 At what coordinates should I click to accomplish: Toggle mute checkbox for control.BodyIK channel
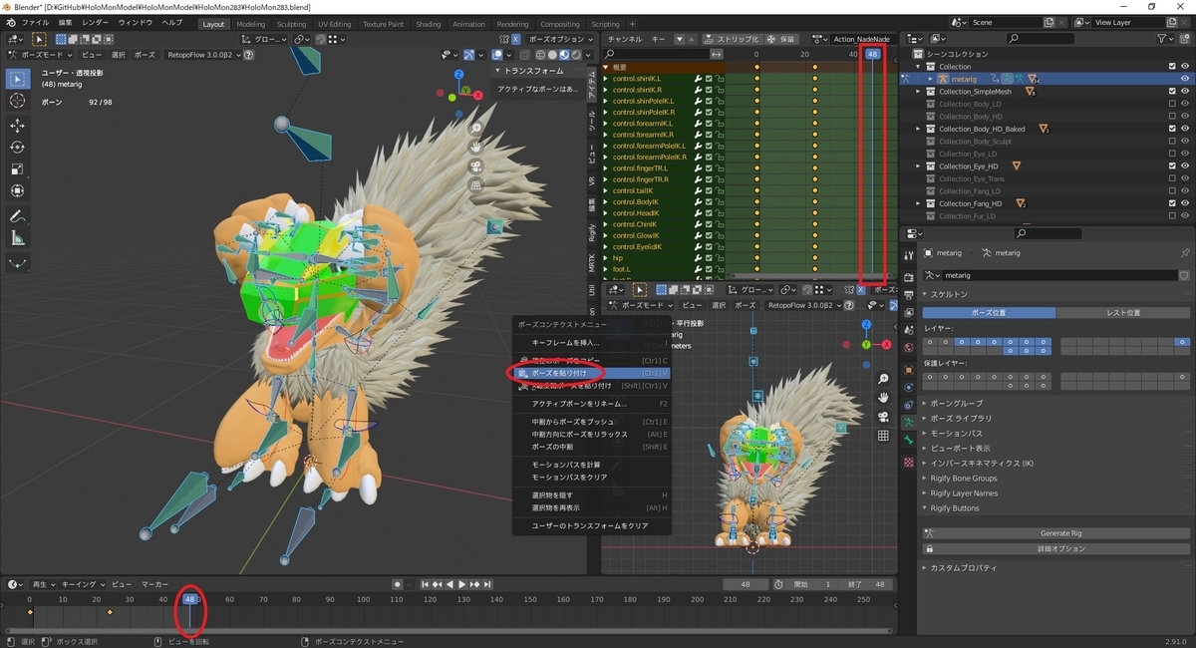point(709,202)
